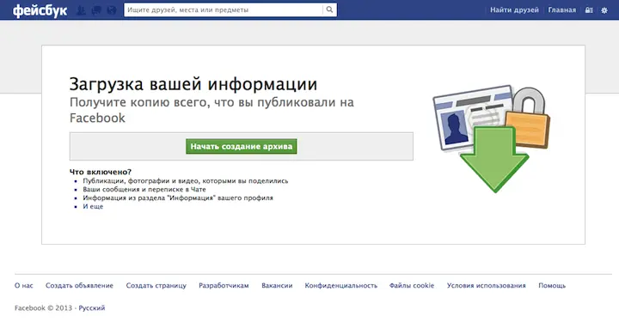Image resolution: width=619 pixels, height=328 pixels.
Task: Open the Конфиденциальность footer link
Action: (x=341, y=285)
